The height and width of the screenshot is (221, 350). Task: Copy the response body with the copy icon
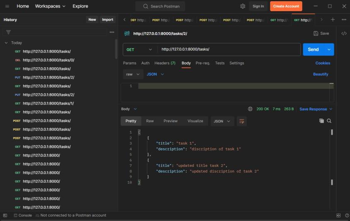tap(321, 121)
